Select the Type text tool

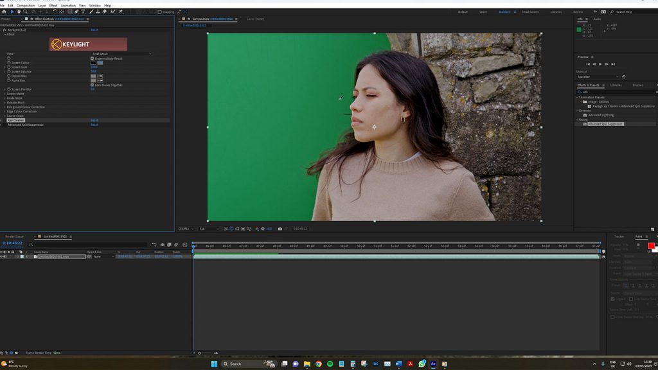point(83,12)
